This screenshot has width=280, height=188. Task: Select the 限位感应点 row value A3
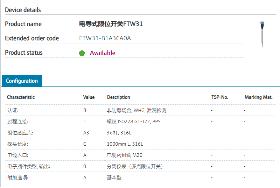[86, 133]
